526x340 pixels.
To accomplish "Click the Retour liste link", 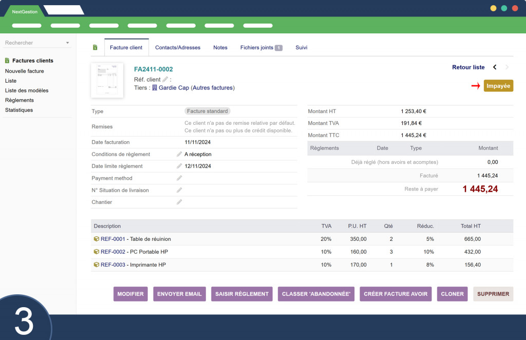I will 468,67.
